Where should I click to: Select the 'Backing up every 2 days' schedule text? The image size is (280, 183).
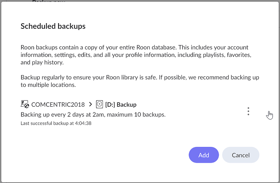point(93,114)
